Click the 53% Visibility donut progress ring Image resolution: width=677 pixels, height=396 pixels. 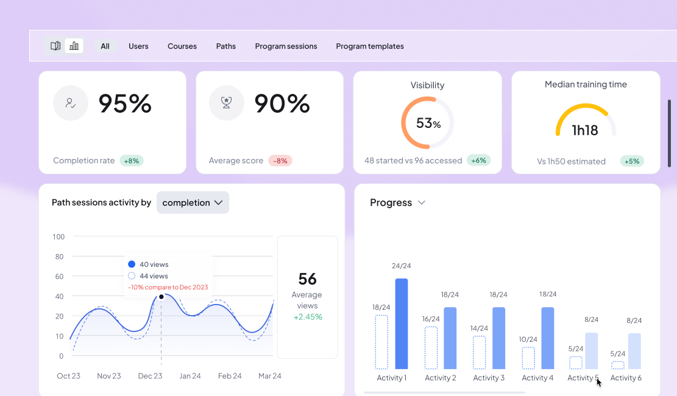[x=427, y=122]
